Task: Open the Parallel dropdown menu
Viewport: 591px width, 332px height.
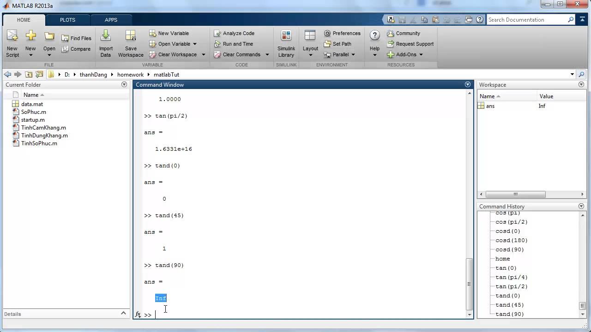Action: [x=339, y=54]
